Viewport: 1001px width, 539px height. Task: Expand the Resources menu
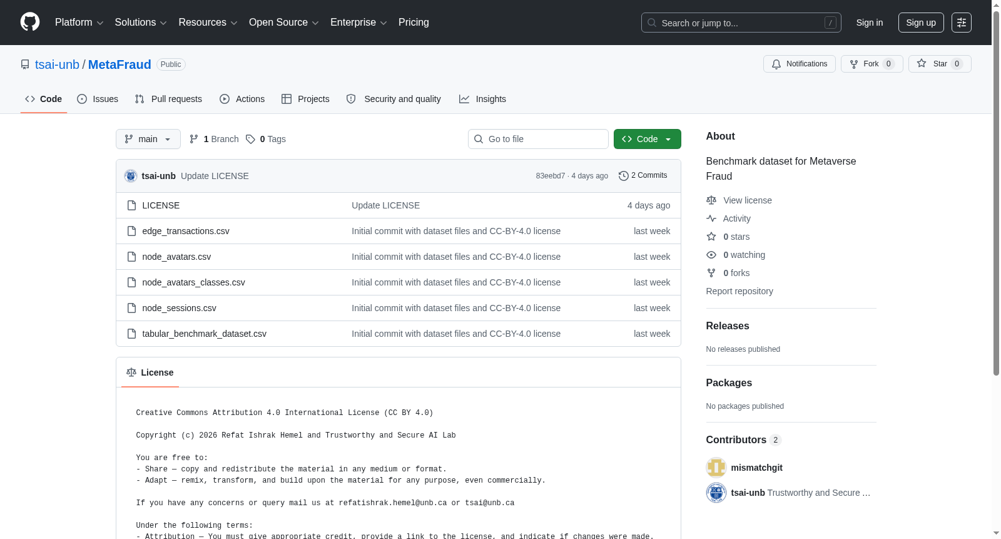208,23
